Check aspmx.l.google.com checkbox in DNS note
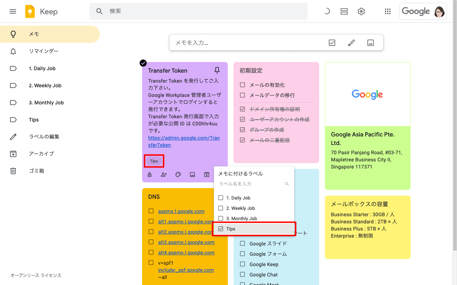 coord(151,211)
